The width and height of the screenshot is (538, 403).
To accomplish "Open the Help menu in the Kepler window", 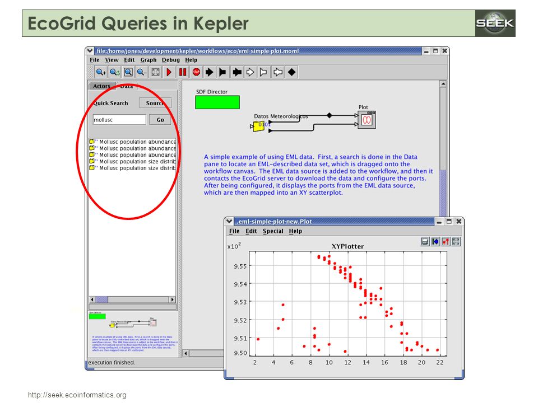I will pos(191,60).
